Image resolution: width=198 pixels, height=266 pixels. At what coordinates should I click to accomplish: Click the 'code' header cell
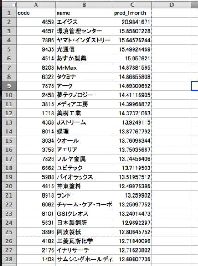[x=36, y=13]
